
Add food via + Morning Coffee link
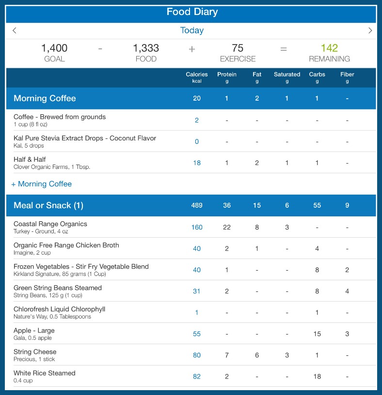(x=41, y=184)
